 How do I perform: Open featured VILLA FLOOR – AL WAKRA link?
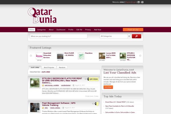pos(69,54)
